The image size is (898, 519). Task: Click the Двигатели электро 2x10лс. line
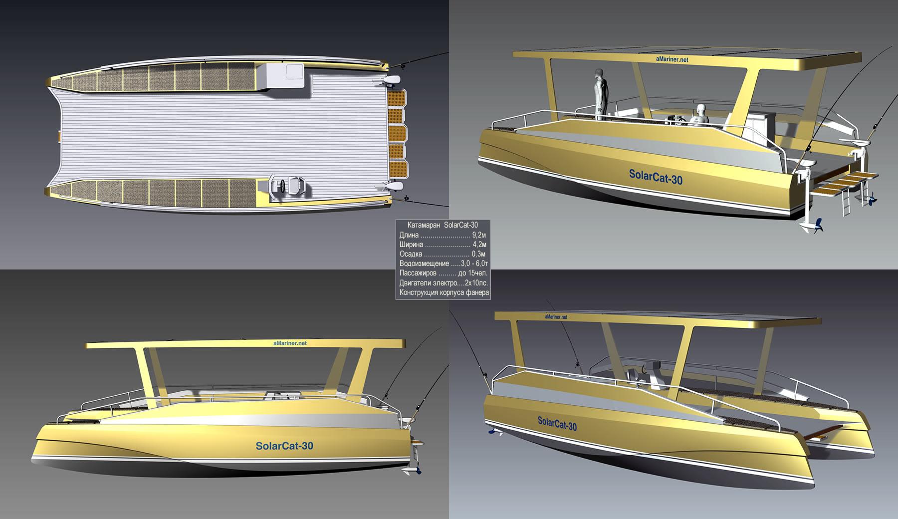point(443,283)
